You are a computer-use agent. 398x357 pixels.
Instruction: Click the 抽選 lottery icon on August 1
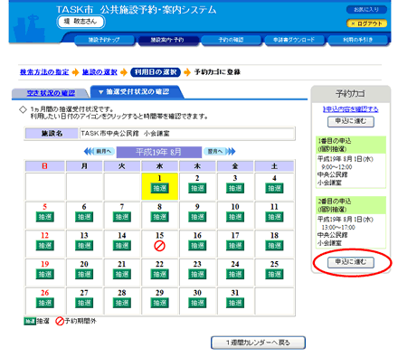pyautogui.click(x=159, y=188)
